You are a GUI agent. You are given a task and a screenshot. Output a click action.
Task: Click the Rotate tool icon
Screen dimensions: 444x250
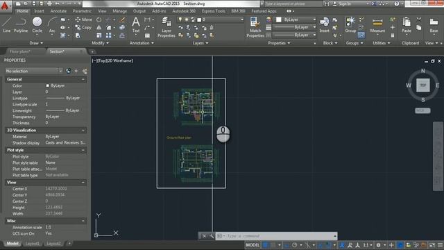pos(99,20)
